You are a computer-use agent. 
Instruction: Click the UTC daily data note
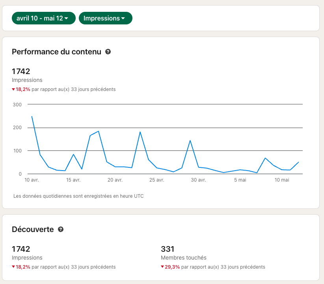click(x=78, y=196)
